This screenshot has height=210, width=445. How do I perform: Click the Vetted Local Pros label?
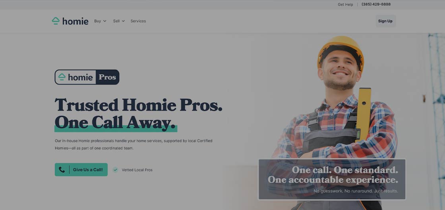click(137, 170)
